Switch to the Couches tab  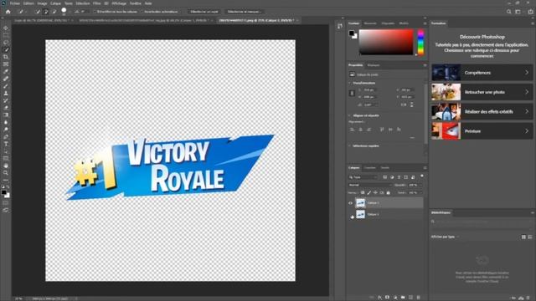point(369,168)
